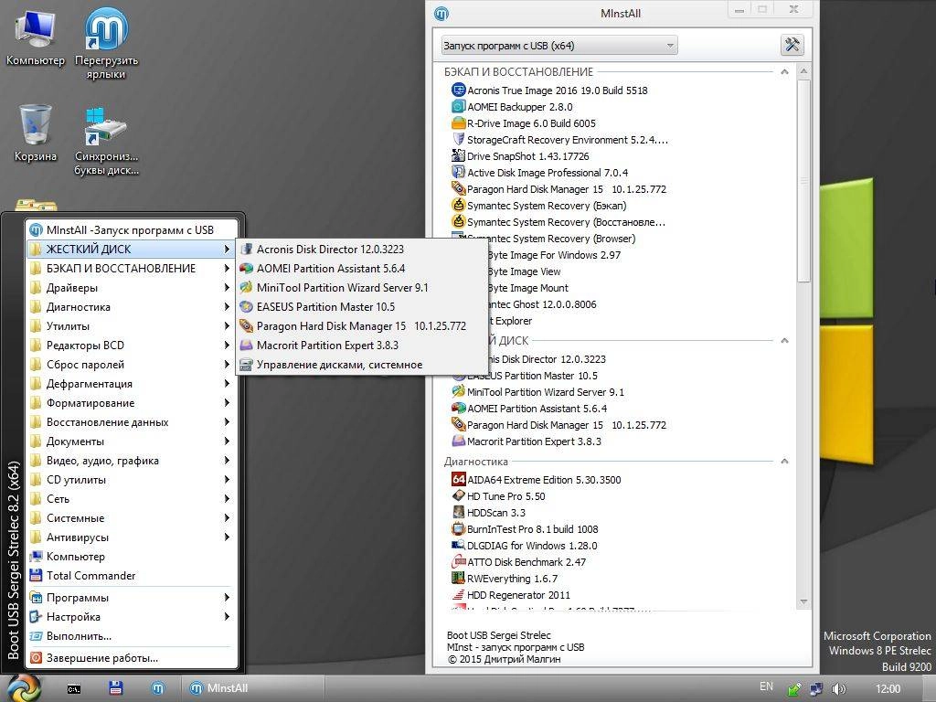Open the Сброс паролей menu folder

tap(131, 364)
